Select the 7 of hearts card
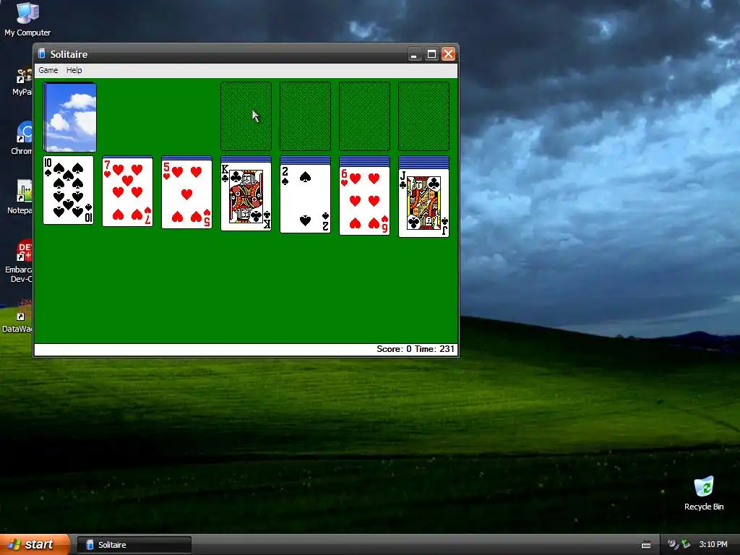Image resolution: width=740 pixels, height=555 pixels. [x=127, y=192]
